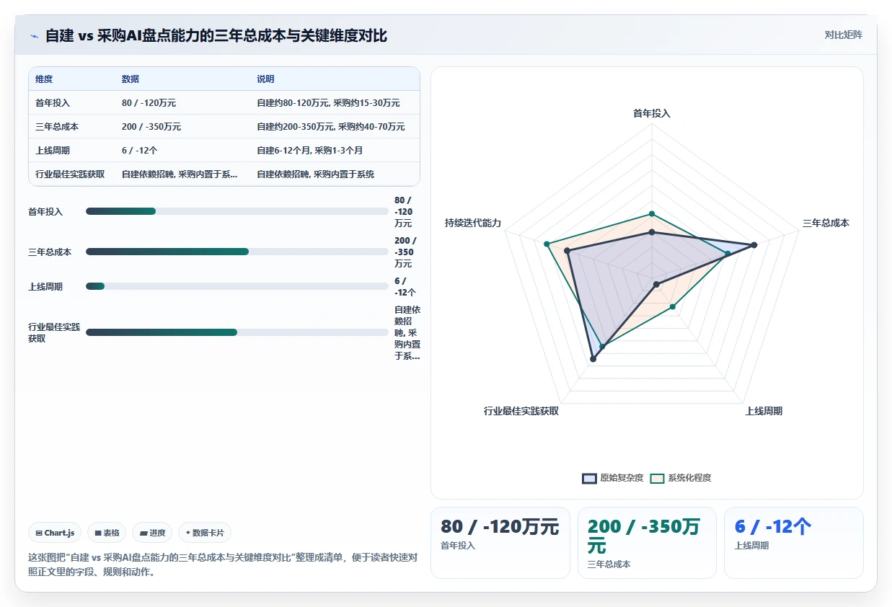
Task: Open the 6 / -12个 上线周期 card
Action: click(x=794, y=543)
